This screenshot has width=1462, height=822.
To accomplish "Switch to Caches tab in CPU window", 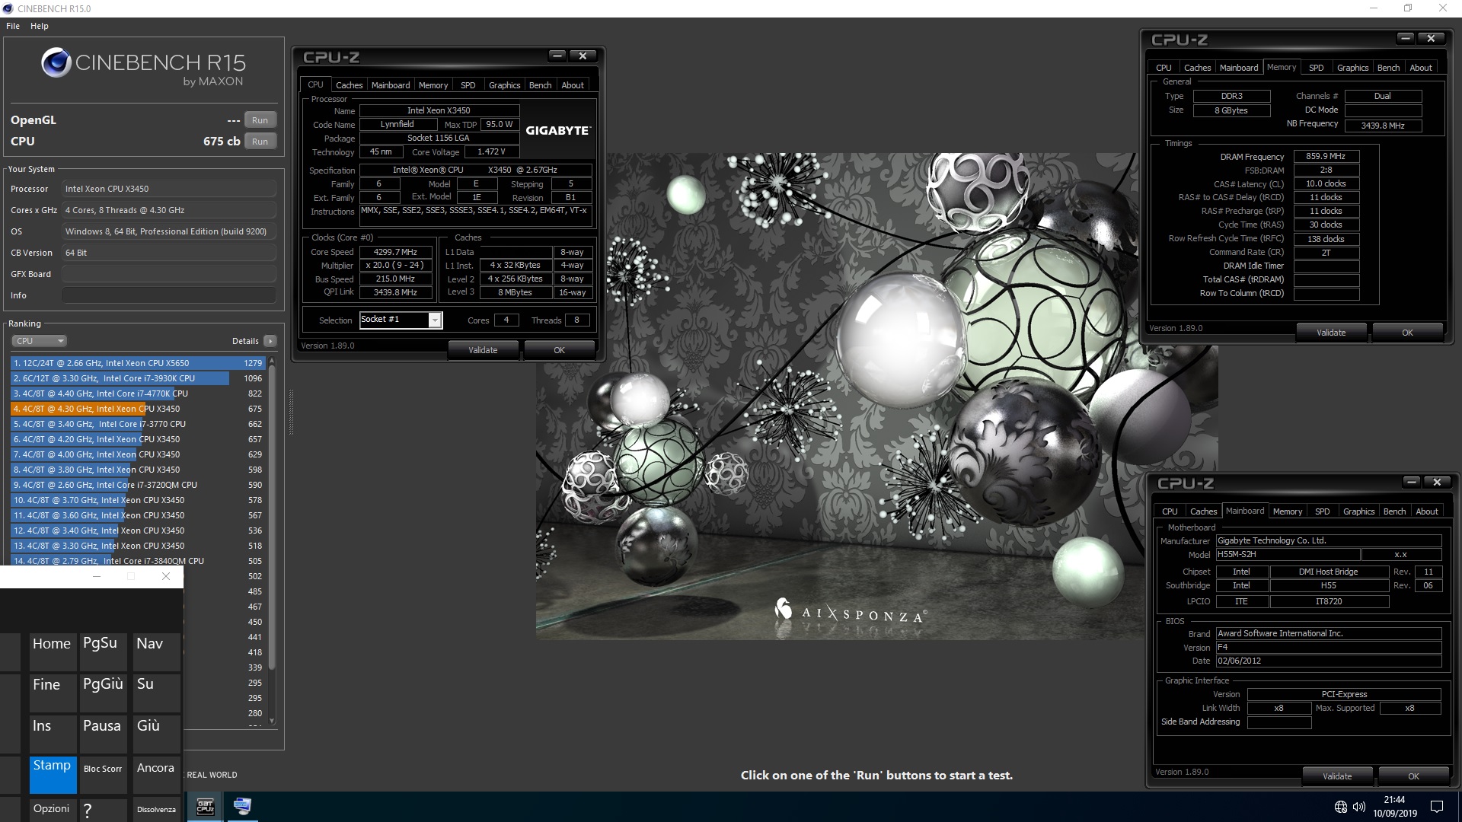I will [x=349, y=85].
